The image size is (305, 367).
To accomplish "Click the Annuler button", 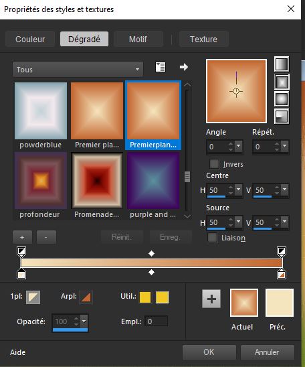I will (267, 352).
